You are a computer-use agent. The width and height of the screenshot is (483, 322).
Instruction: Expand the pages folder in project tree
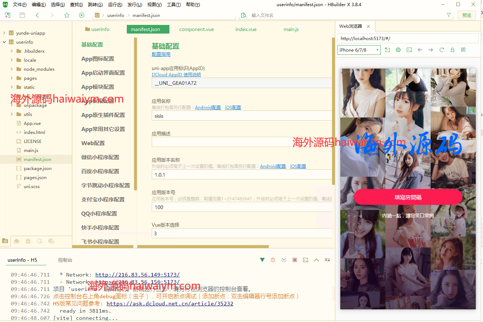[x=12, y=78]
